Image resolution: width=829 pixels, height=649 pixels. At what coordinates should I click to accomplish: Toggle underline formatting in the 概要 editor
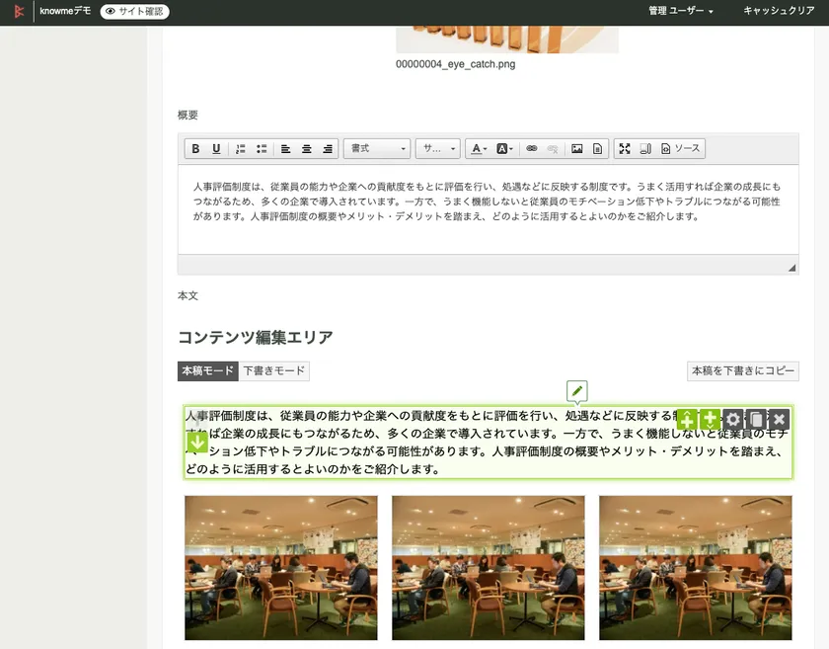click(216, 149)
